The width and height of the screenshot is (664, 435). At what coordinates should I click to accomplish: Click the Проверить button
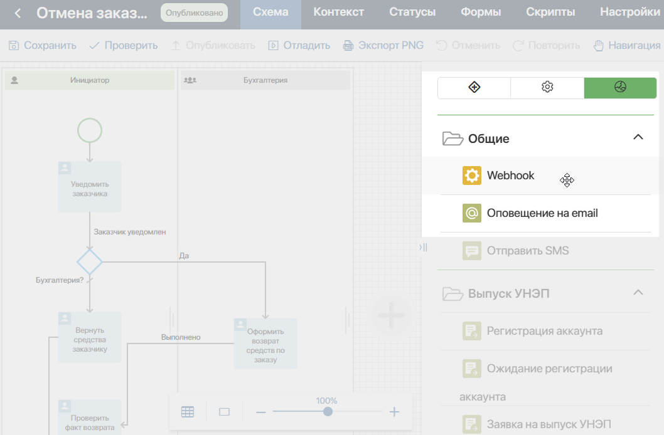(123, 46)
